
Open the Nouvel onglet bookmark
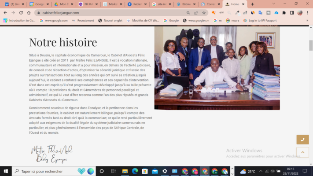tap(110, 21)
